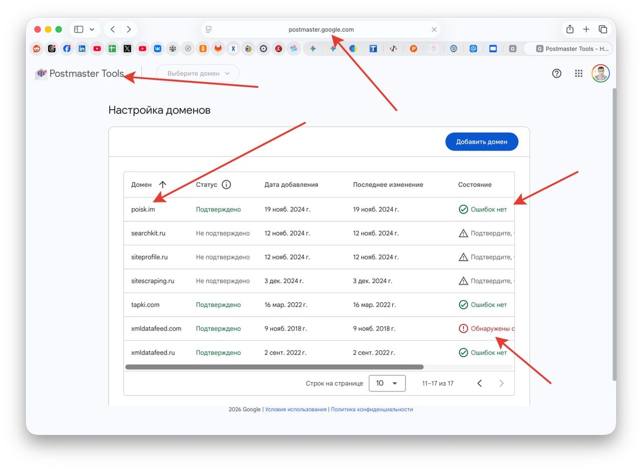Screen dimensions: 642x469
Task: Stop loading with address bar X
Action: tap(434, 29)
